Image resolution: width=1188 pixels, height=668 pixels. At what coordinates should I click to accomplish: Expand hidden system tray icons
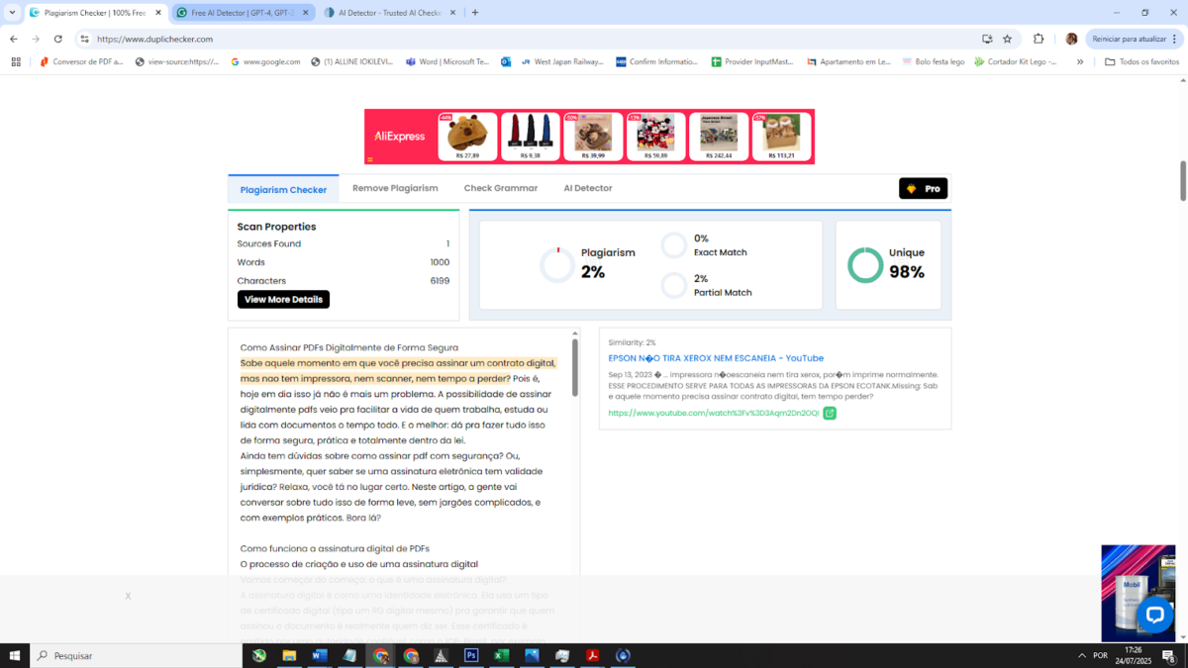[1081, 655]
